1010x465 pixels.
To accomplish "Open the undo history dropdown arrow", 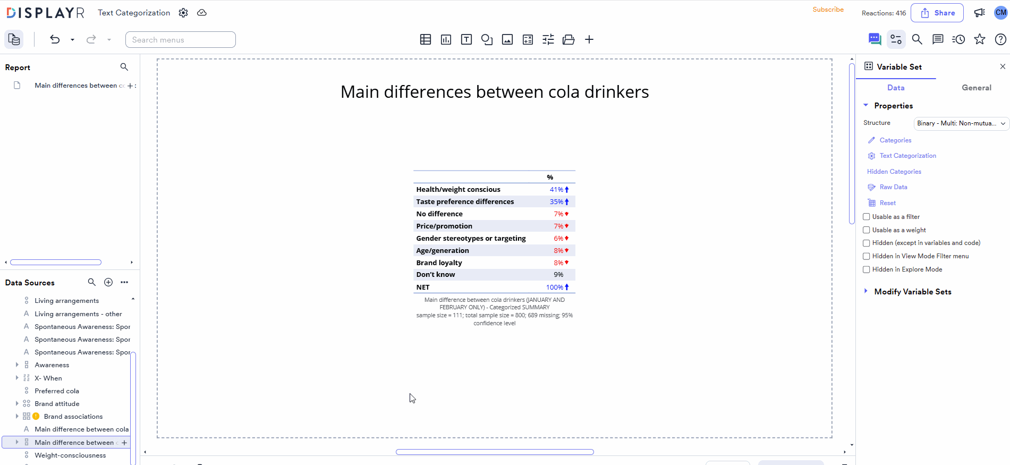I will [x=72, y=39].
